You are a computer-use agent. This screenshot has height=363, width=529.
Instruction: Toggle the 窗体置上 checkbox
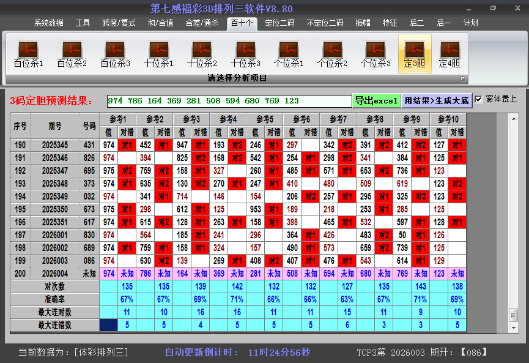[x=479, y=99]
